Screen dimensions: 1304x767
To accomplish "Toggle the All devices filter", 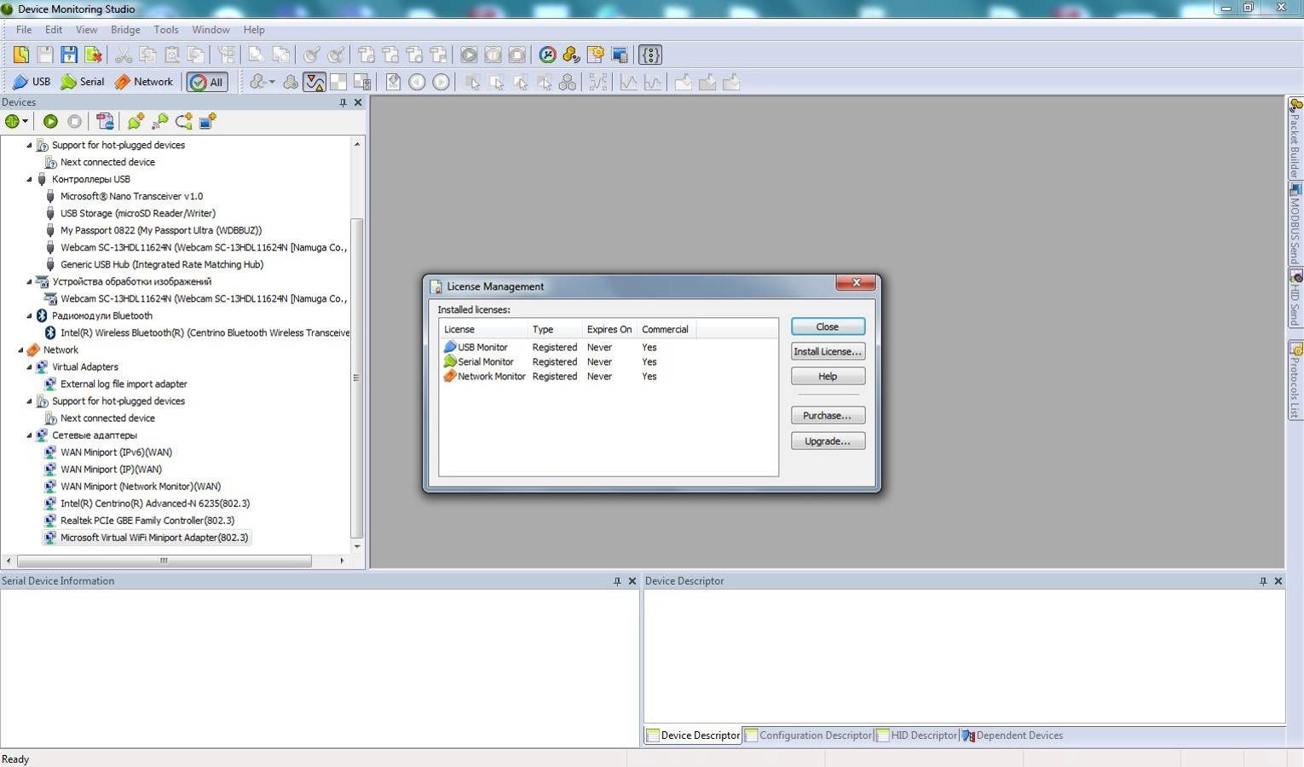I will 207,82.
